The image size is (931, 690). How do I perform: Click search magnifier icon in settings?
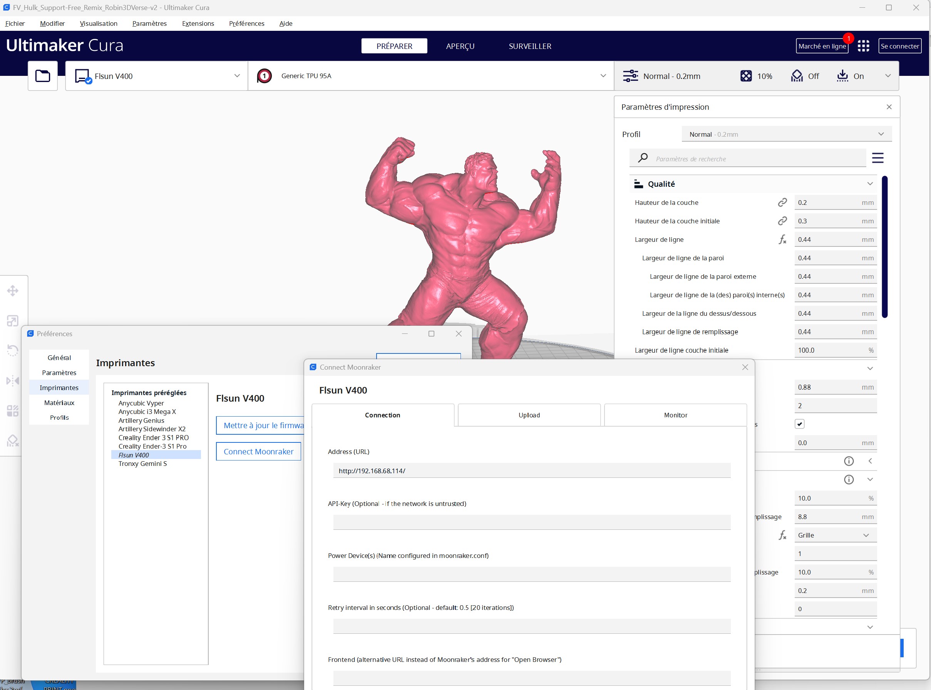[x=643, y=158]
